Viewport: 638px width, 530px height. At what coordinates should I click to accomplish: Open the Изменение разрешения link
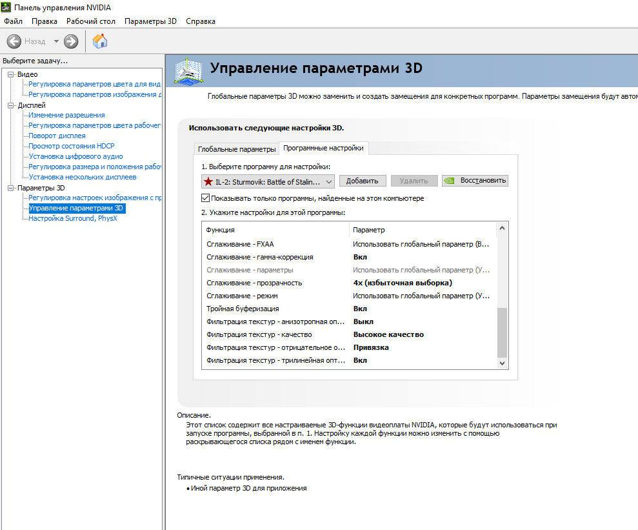(x=66, y=115)
